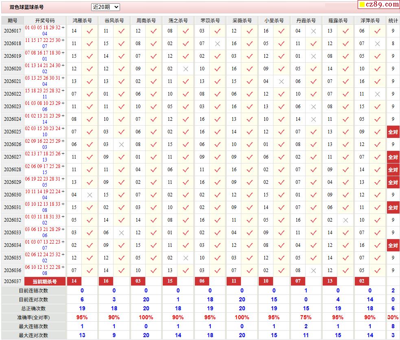Click the X mark for 浮萍杀号 in row 2026022
Image resolution: width=400 pixels, height=340 pixels.
click(377, 94)
